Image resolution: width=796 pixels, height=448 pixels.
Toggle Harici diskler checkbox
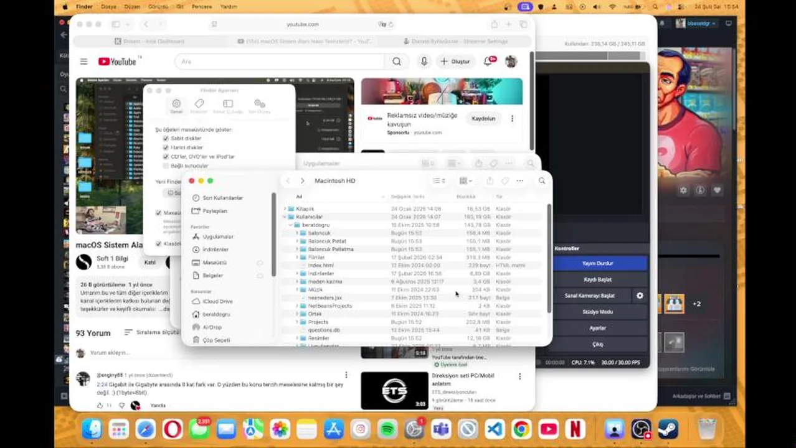(x=166, y=147)
